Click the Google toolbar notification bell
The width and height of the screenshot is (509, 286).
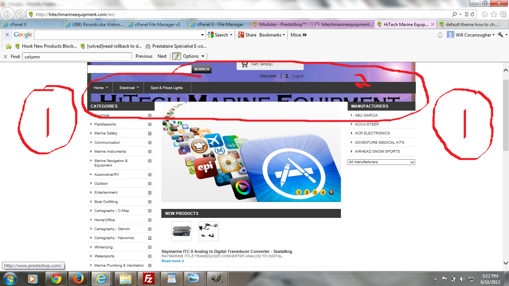click(440, 35)
